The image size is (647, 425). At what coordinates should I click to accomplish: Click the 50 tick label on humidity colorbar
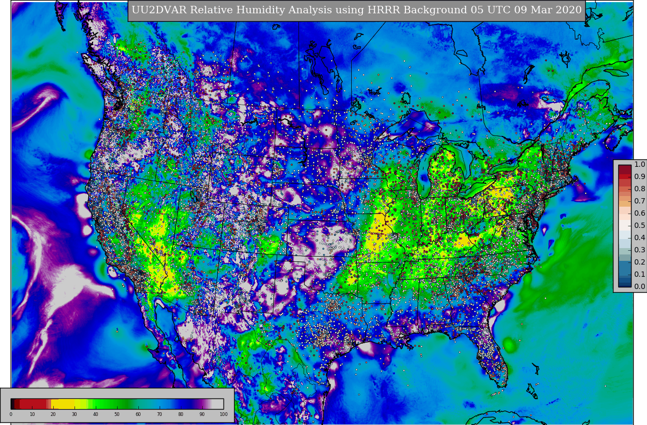(117, 414)
